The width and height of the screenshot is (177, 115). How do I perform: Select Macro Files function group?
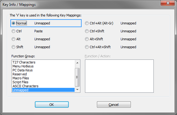[43, 78]
